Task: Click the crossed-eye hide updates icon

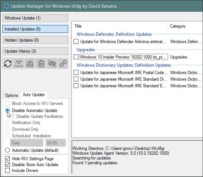Action: [52, 63]
